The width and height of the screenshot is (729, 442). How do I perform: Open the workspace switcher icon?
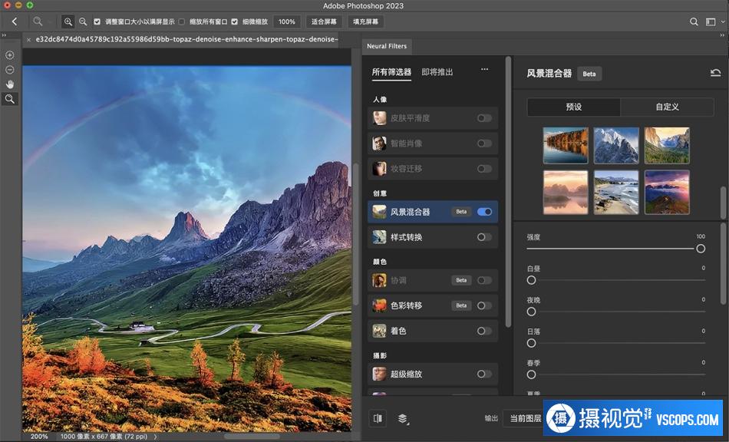click(x=711, y=21)
